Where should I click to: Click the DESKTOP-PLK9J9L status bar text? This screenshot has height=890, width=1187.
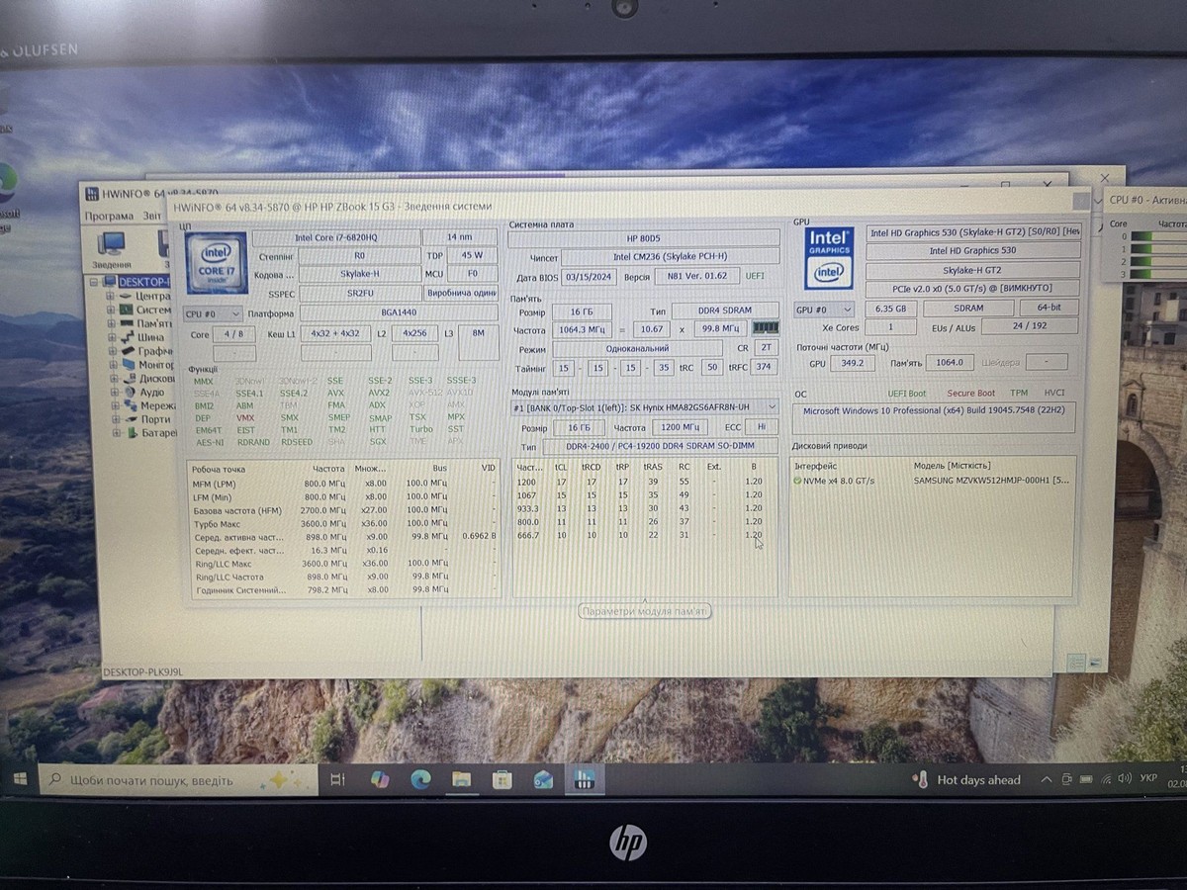[144, 672]
